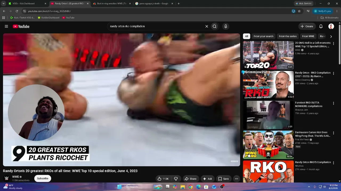The image size is (341, 191).
Task: Open more actions under the video
Action: pos(236,179)
